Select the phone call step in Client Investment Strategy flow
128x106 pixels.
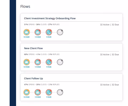point(49,32)
